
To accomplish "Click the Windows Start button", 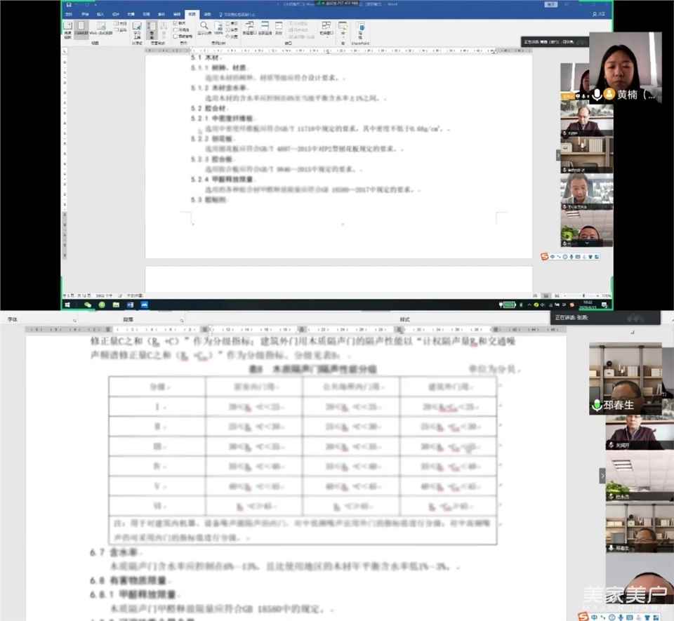I will coord(68,305).
